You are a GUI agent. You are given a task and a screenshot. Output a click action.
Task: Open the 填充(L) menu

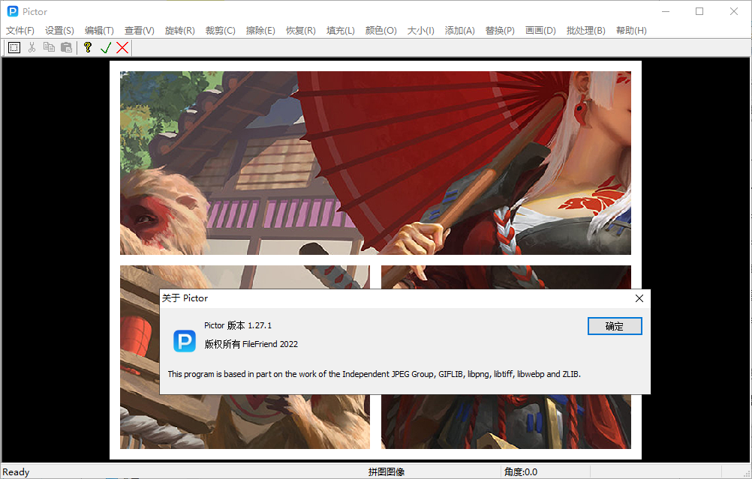pos(341,31)
